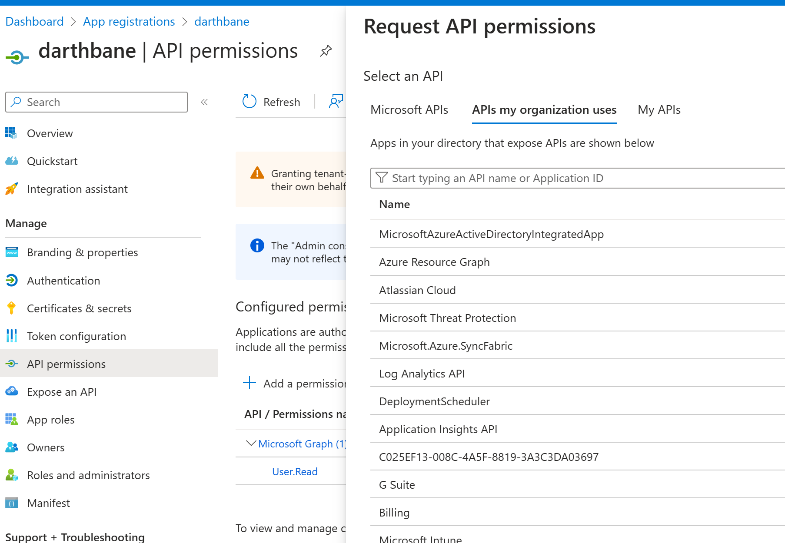The image size is (785, 543).
Task: Click the Integration assistant rocket icon
Action: pyautogui.click(x=12, y=189)
